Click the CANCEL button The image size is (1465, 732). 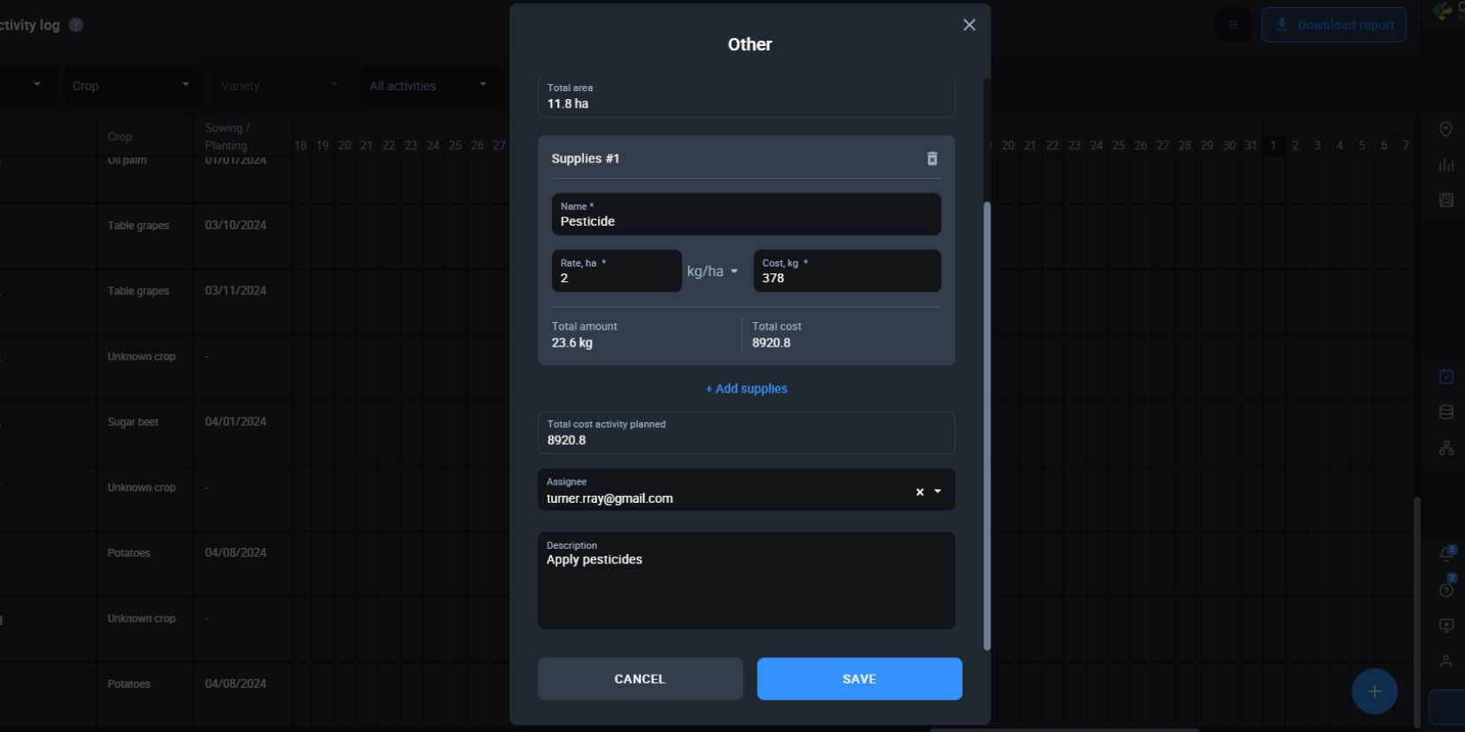[640, 679]
